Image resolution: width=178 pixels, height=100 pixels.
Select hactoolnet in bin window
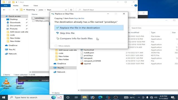(89, 50)
